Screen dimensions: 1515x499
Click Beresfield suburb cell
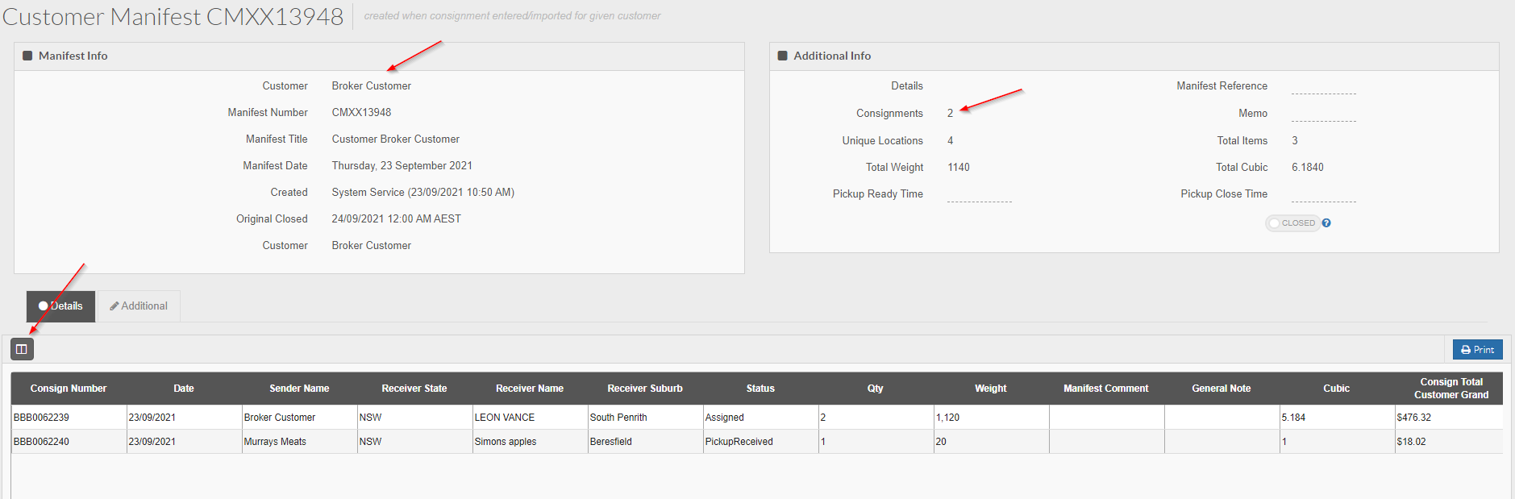tap(645, 442)
